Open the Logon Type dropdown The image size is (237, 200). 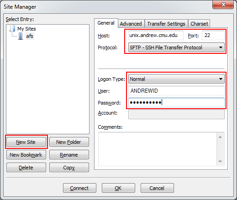click(176, 79)
